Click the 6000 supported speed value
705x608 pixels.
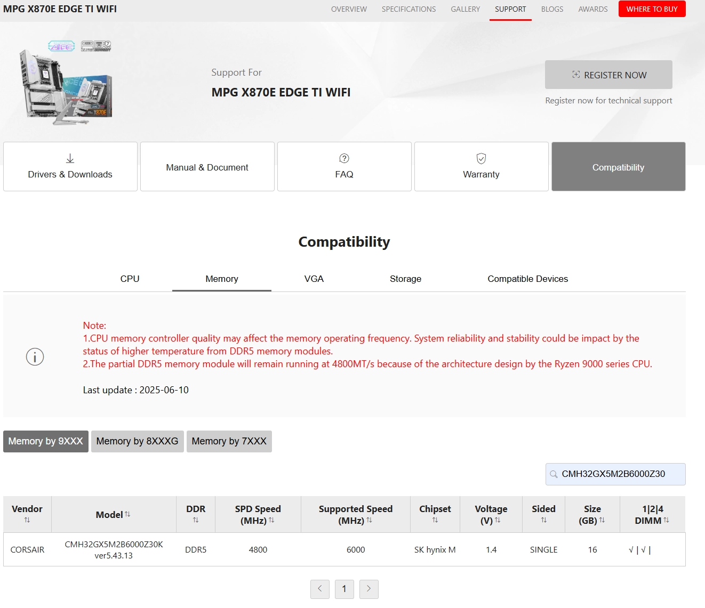click(356, 549)
